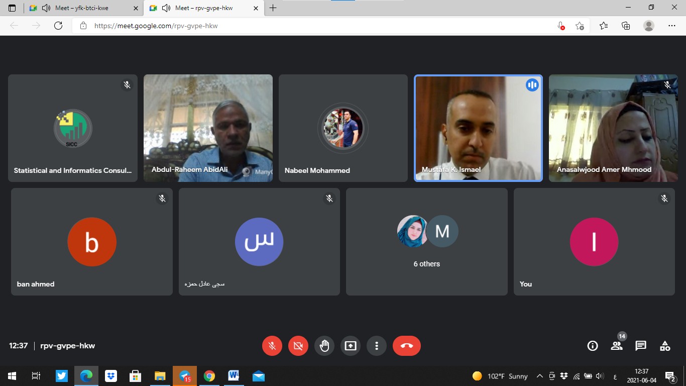Click the Present now screen share icon
The height and width of the screenshot is (386, 686).
(x=351, y=346)
